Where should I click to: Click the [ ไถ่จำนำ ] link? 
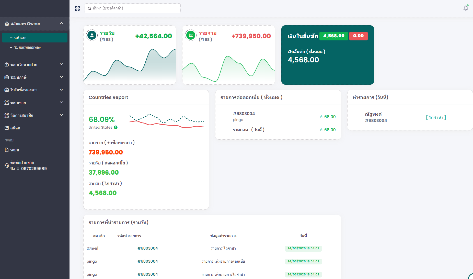click(x=436, y=117)
